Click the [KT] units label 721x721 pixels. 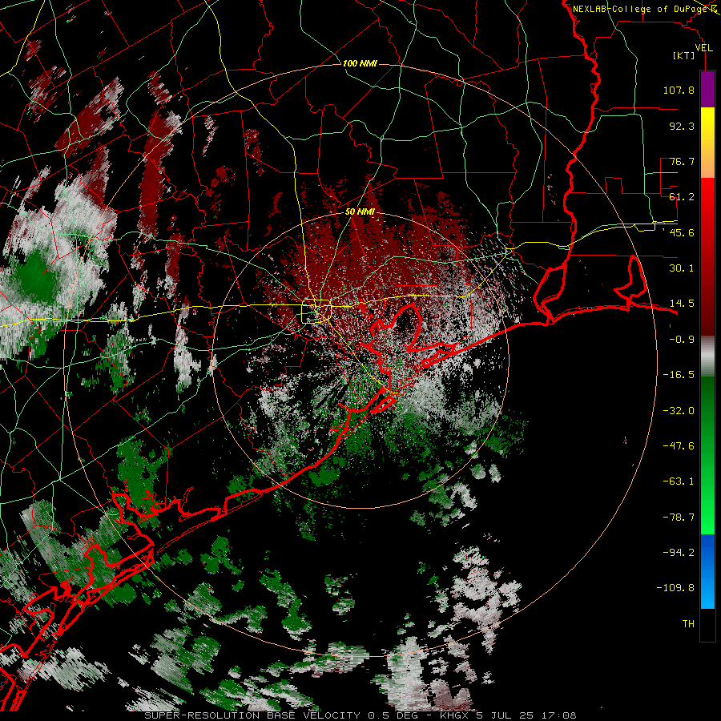point(684,55)
